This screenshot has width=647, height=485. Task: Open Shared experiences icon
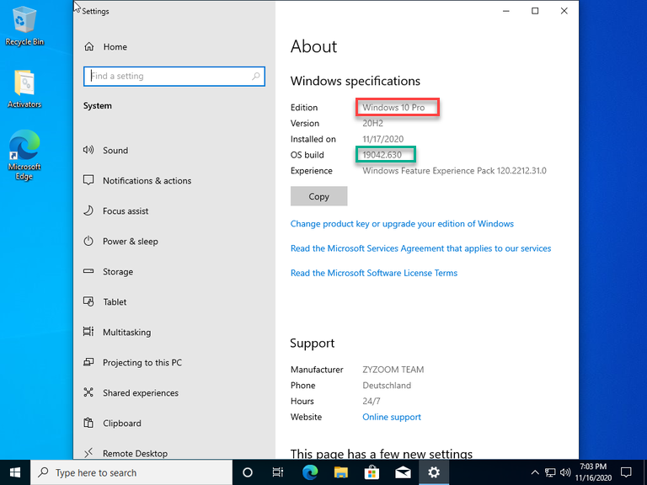click(x=88, y=392)
